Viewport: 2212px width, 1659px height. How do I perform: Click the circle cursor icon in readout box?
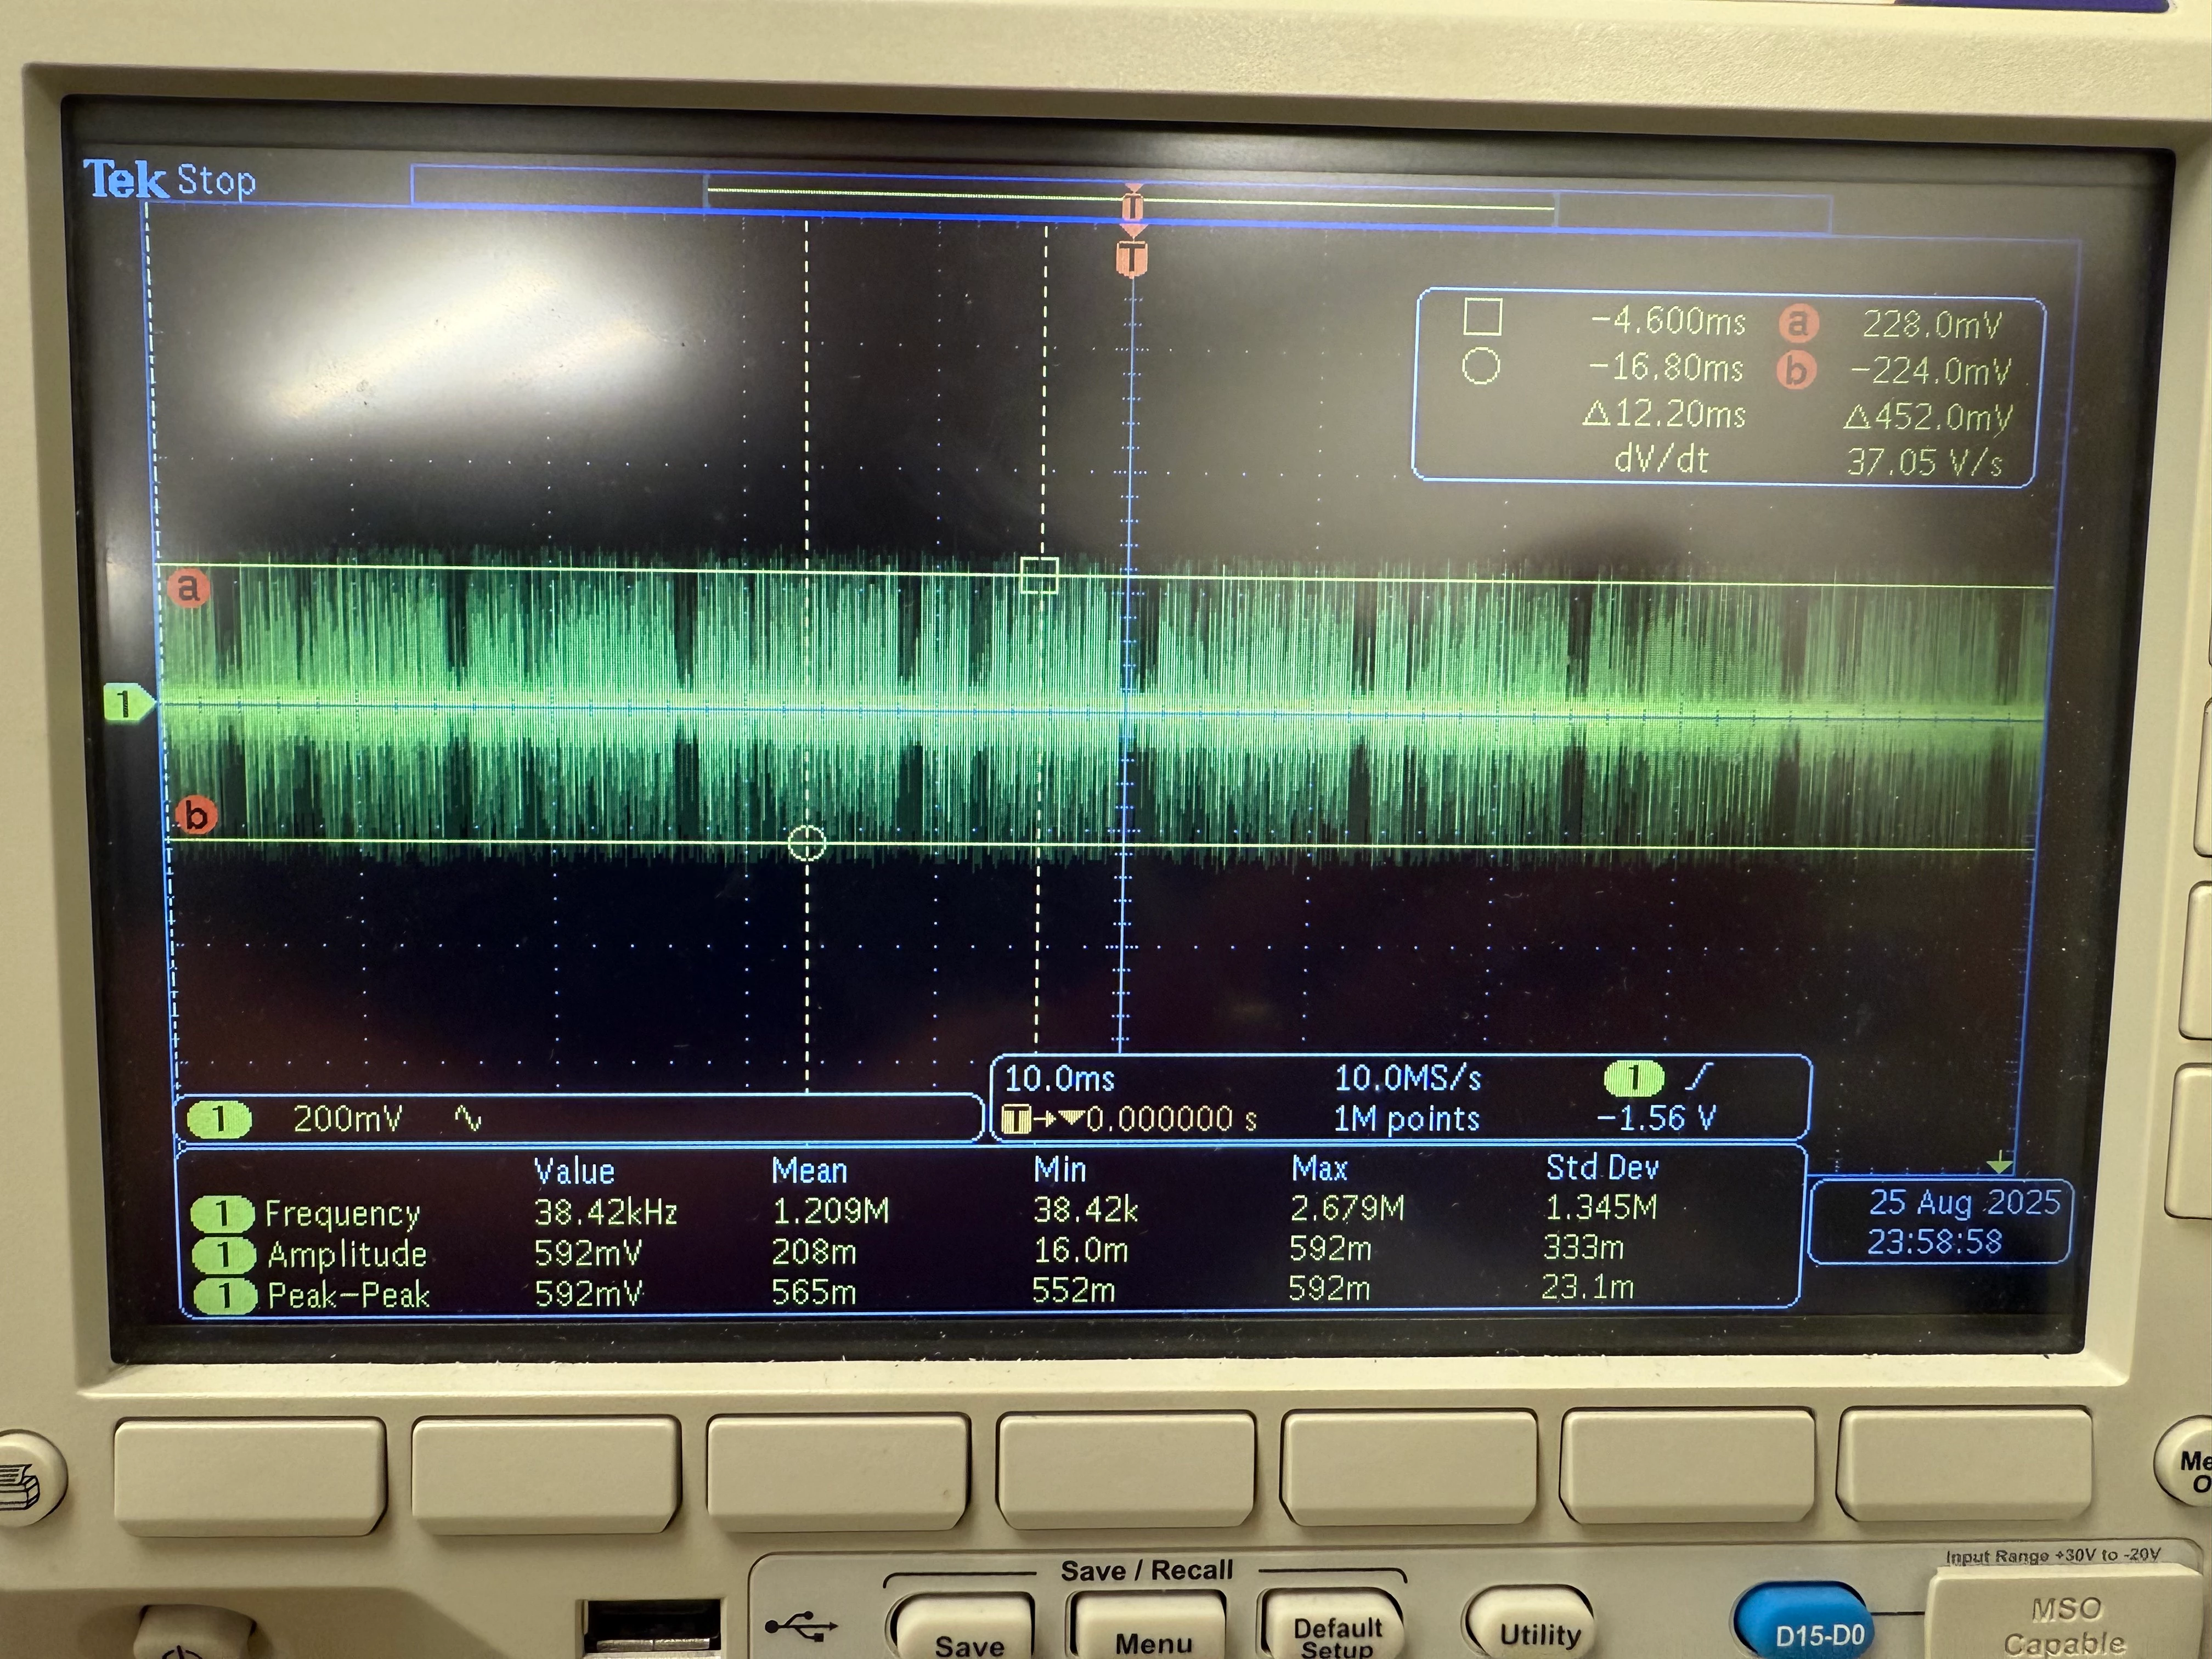[x=1481, y=366]
